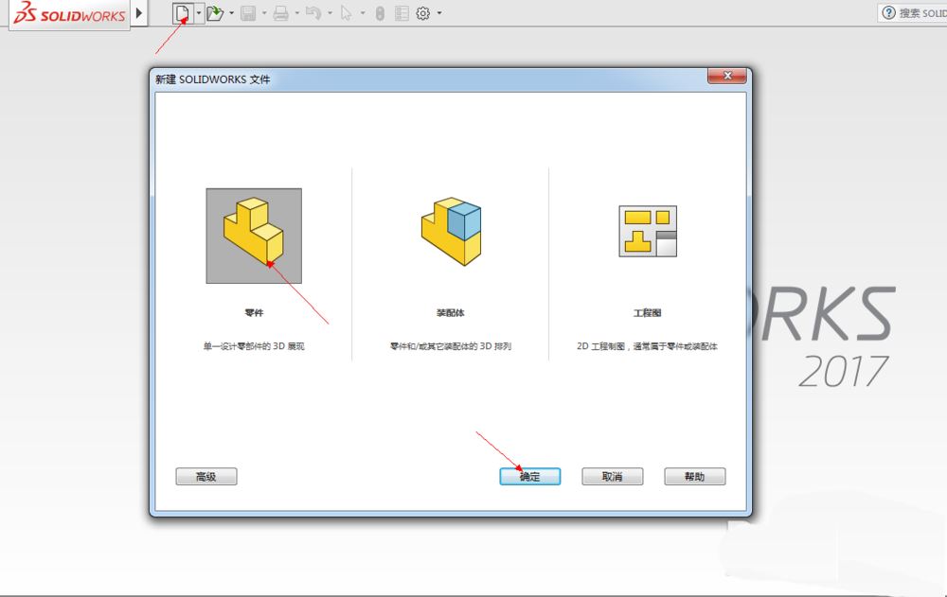The height and width of the screenshot is (597, 947).
Task: Click the 工程图 label text
Action: pyautogui.click(x=648, y=312)
